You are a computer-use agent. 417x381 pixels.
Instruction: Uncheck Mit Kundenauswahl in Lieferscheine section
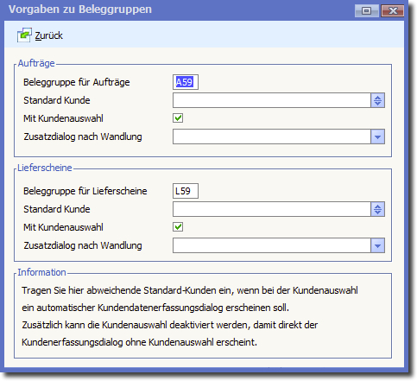pos(178,227)
